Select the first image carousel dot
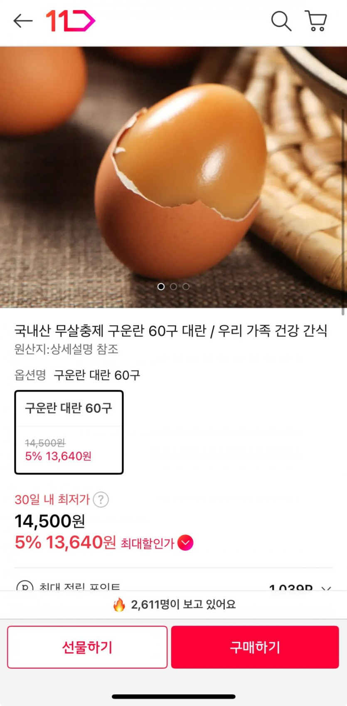The image size is (347, 706). 161,286
